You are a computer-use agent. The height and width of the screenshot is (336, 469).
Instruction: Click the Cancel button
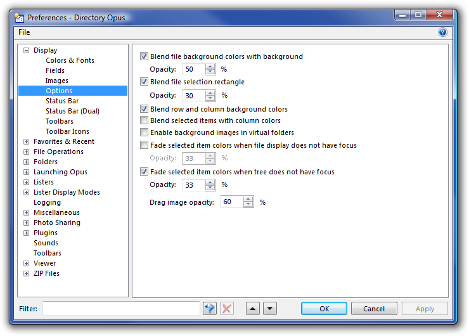374,309
